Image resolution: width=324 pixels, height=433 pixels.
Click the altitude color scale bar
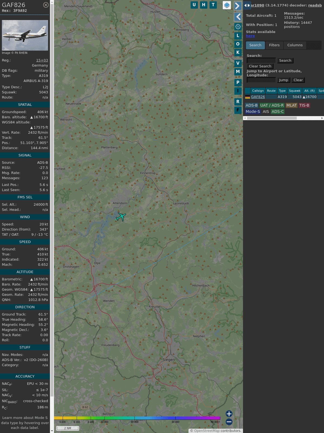tap(137, 418)
